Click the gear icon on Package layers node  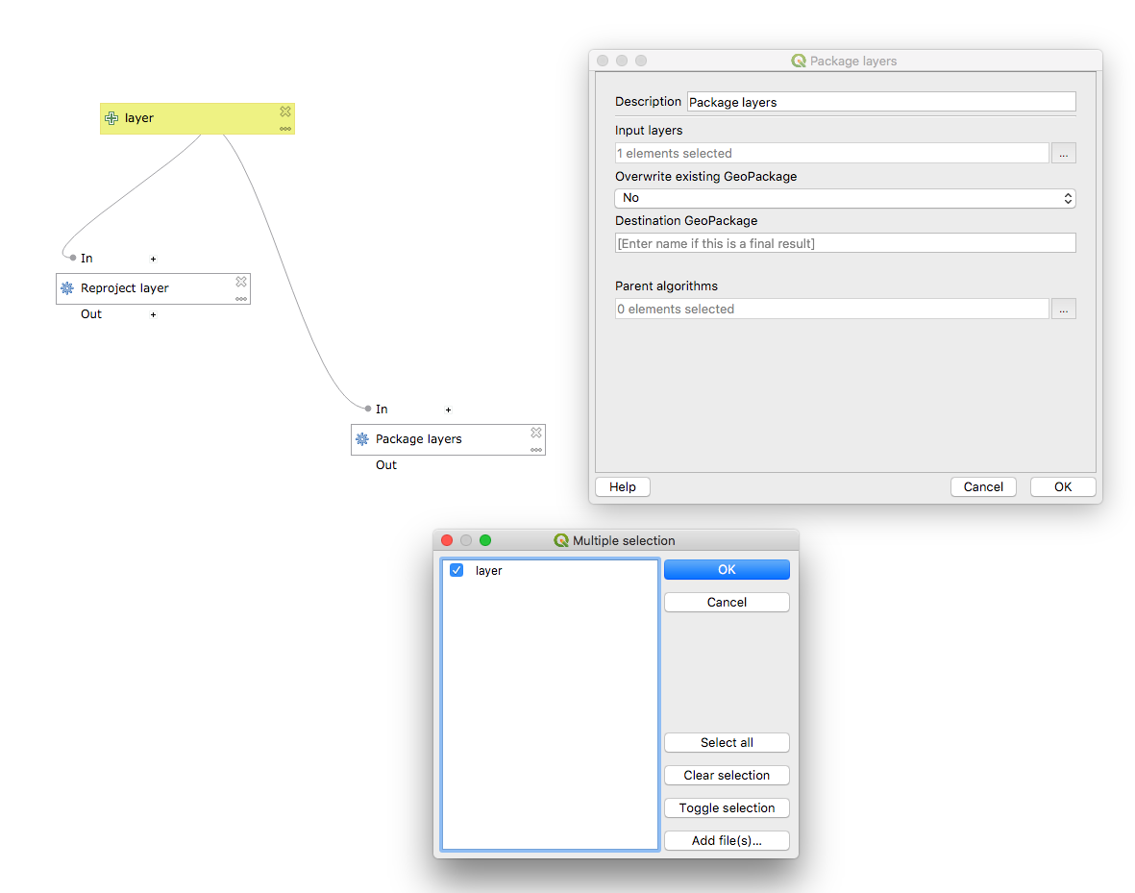point(362,439)
